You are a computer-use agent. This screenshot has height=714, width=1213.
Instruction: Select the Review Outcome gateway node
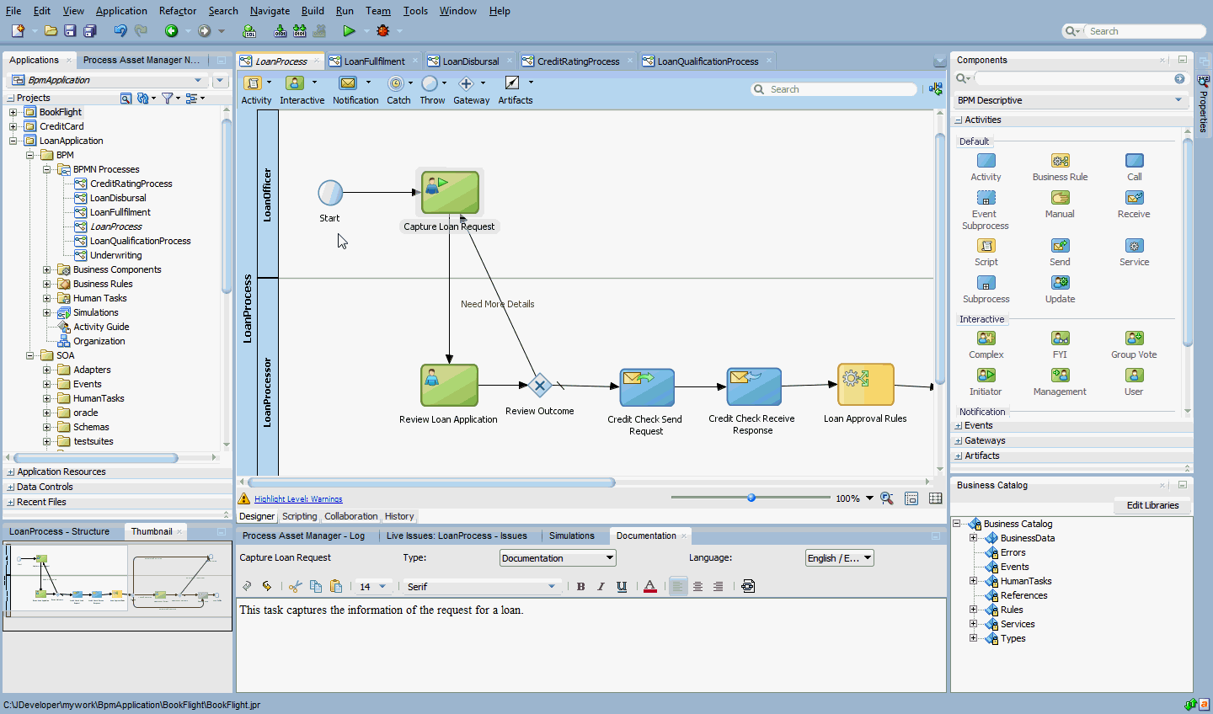[x=539, y=386]
